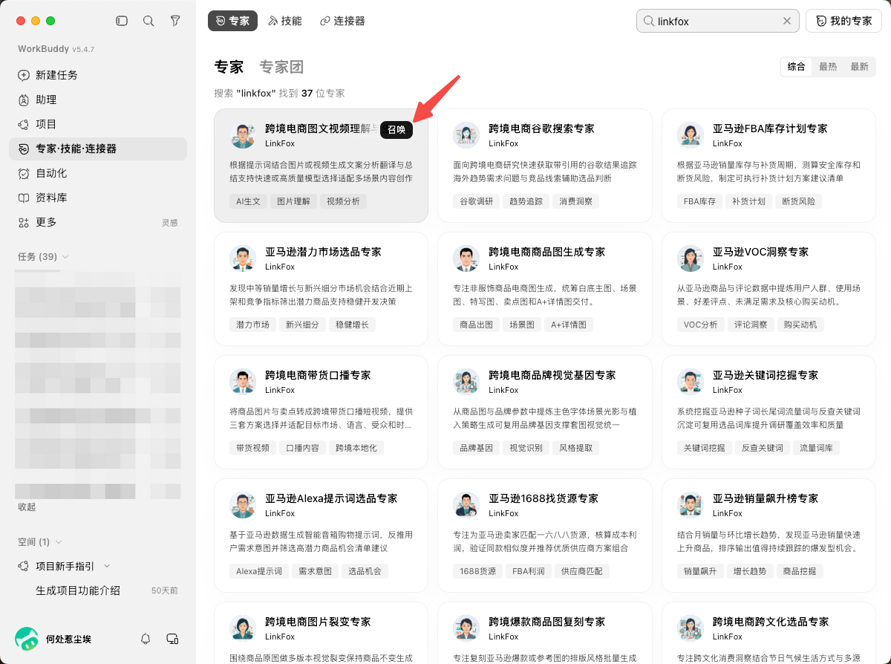The height and width of the screenshot is (664, 891).
Task: Click the VOC分析 tag
Action: tap(700, 325)
